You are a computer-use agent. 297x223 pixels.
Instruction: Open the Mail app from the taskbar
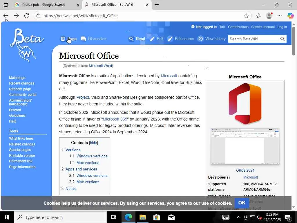(x=171, y=217)
